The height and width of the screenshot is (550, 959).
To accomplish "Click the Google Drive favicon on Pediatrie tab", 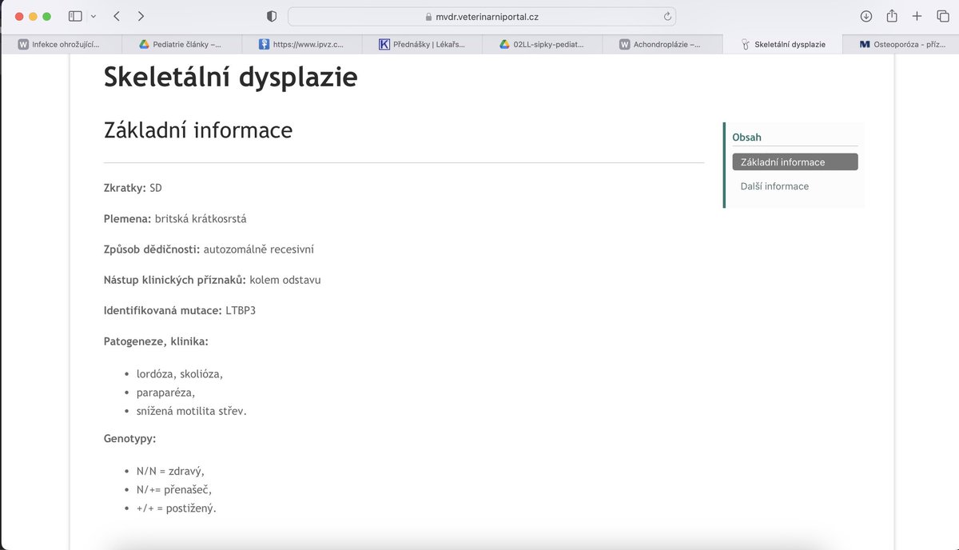I will [144, 45].
